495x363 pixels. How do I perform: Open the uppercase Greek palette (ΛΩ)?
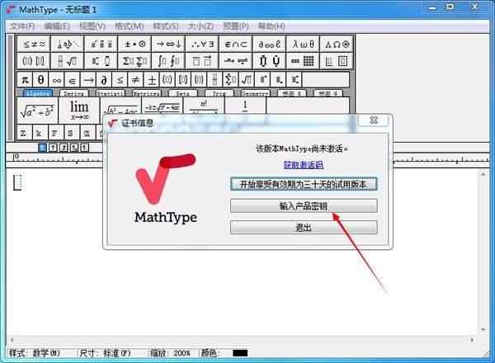(x=337, y=45)
